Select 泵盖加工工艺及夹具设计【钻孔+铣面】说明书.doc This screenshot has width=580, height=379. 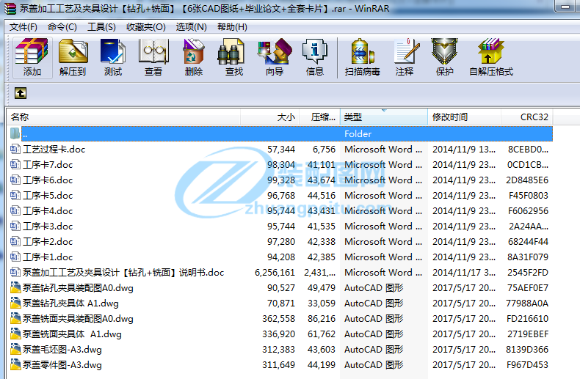click(x=123, y=272)
